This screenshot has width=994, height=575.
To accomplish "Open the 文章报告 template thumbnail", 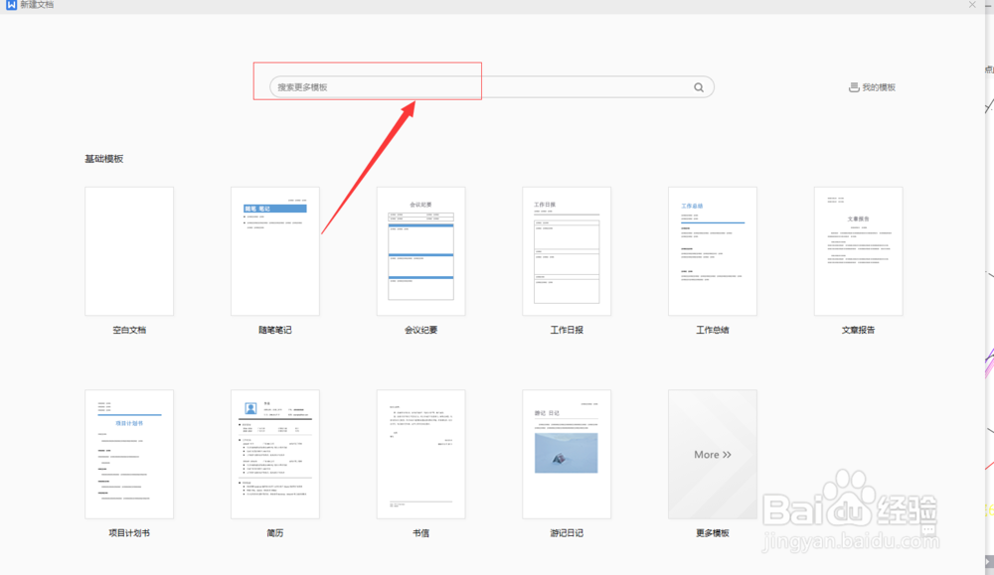I will pos(859,251).
